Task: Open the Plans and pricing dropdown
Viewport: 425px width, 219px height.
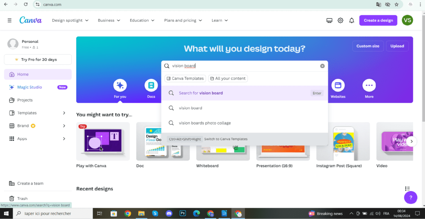Action: coord(183,20)
